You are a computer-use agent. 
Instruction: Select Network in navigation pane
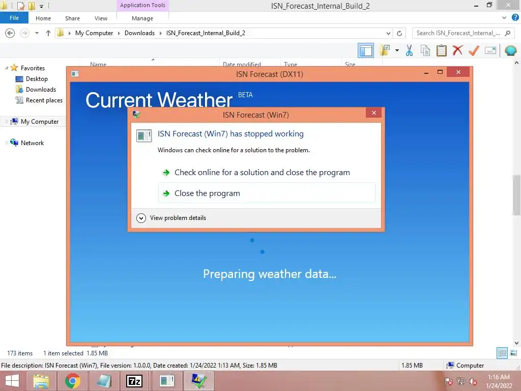point(32,143)
